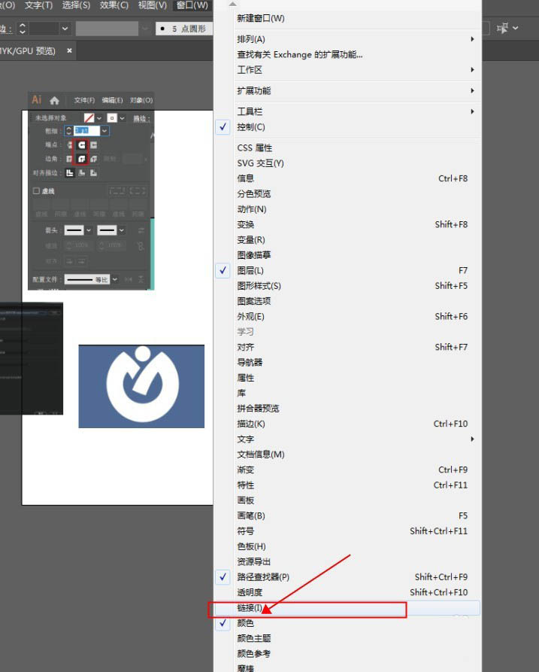
Task: Click the stroke weight stepper arrows
Action: (x=23, y=29)
